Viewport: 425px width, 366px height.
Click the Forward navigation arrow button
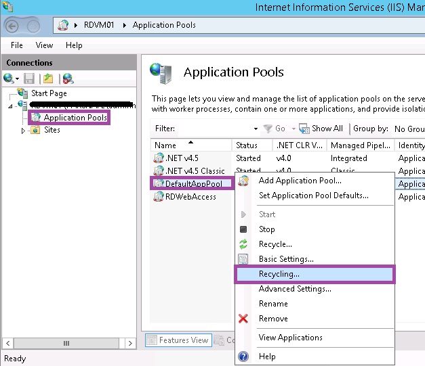click(34, 26)
